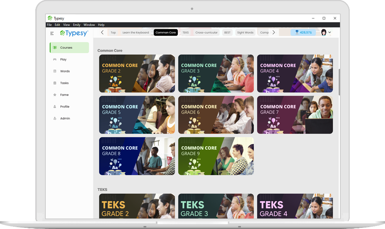The image size is (385, 229).
Task: Switch to the BEST tab
Action: [x=227, y=32]
